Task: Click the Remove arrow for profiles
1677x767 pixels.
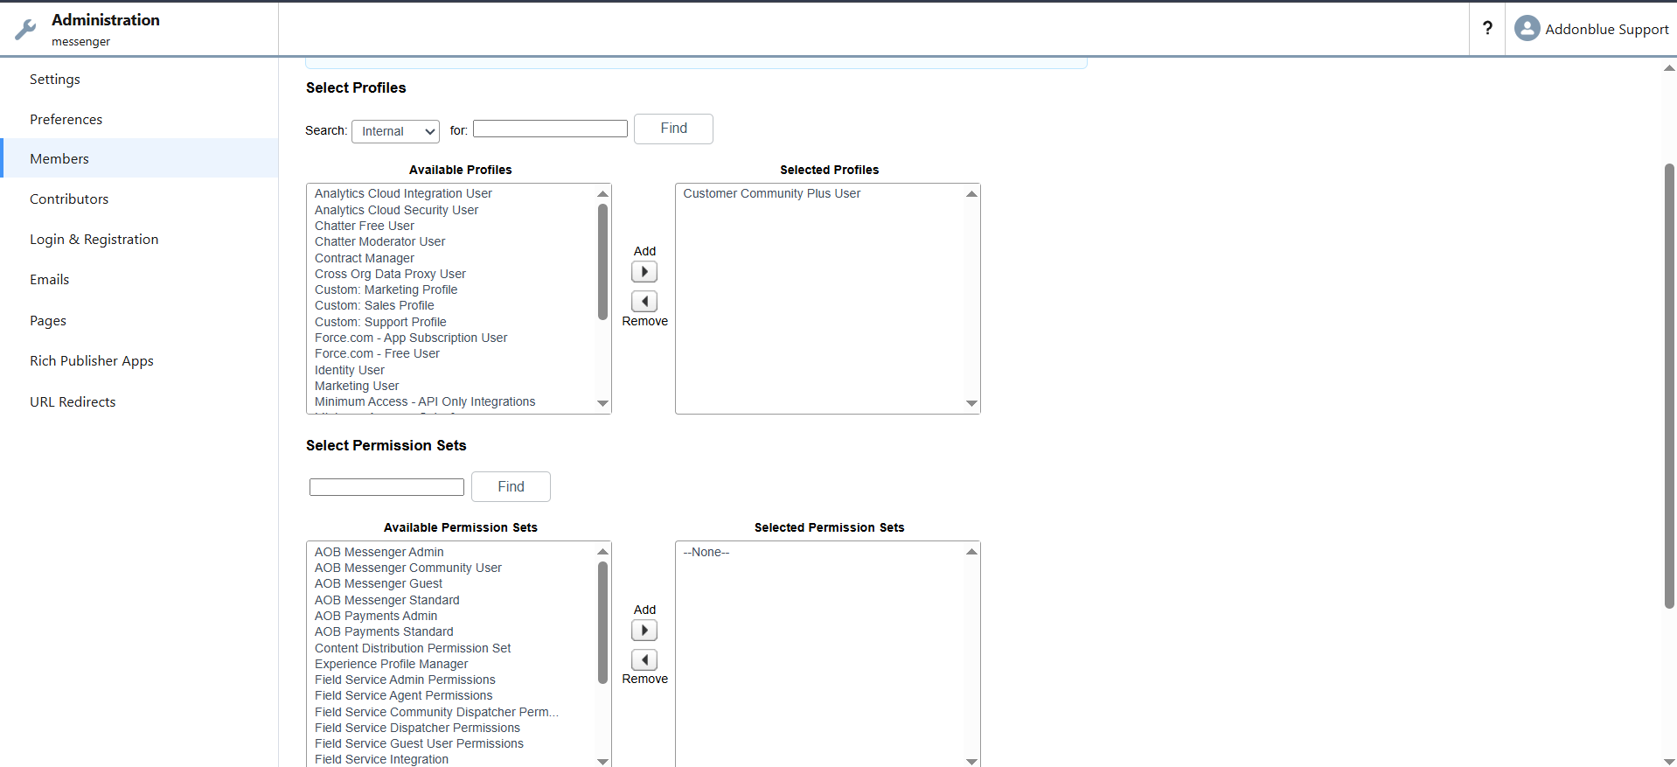Action: [x=644, y=302]
